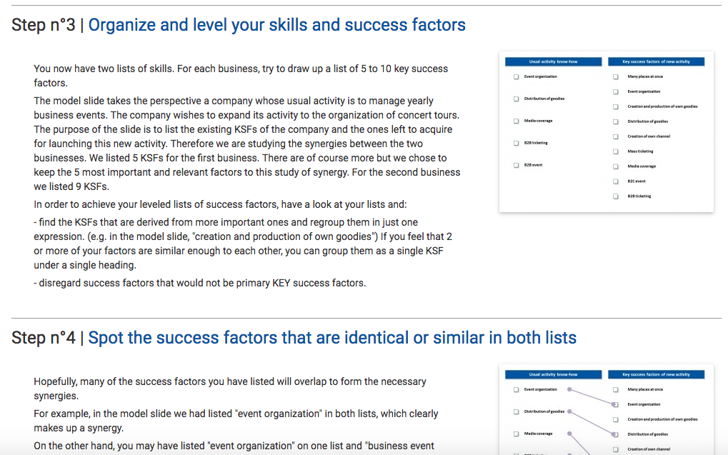This screenshot has height=455, width=728.
Task: Click 'Key success factors of new activity' header, Step 3 slide
Action: [656, 61]
